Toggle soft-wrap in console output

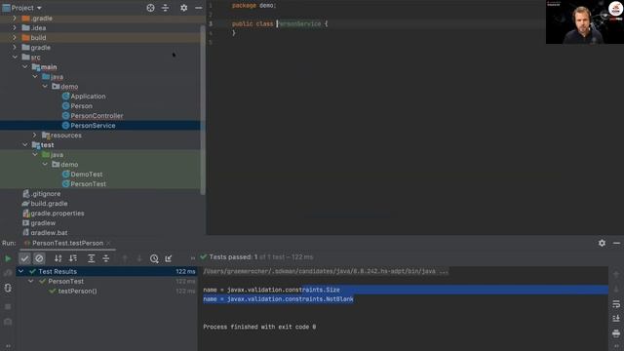(x=616, y=304)
